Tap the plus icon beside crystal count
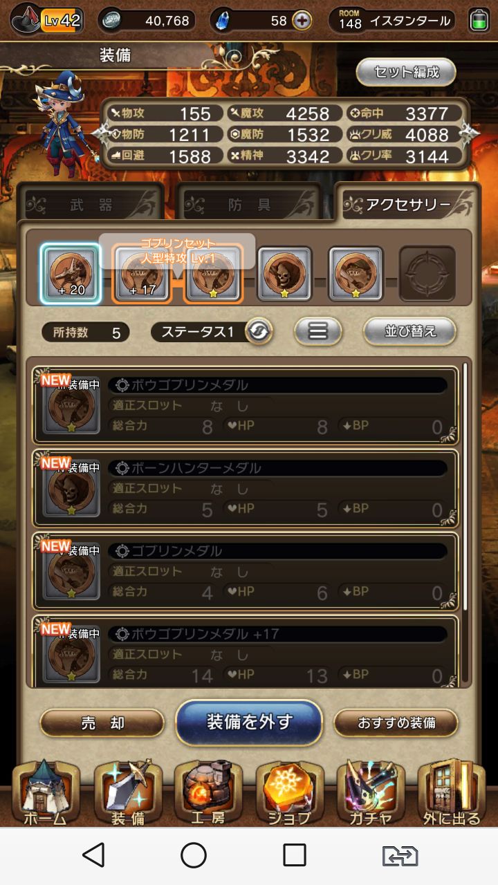 302,21
